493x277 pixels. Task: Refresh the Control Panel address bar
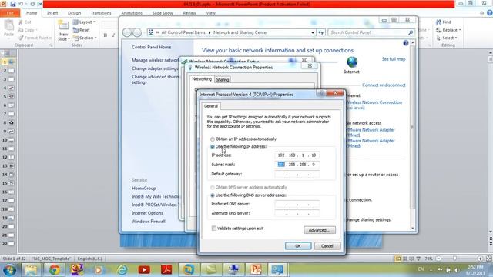click(x=320, y=32)
